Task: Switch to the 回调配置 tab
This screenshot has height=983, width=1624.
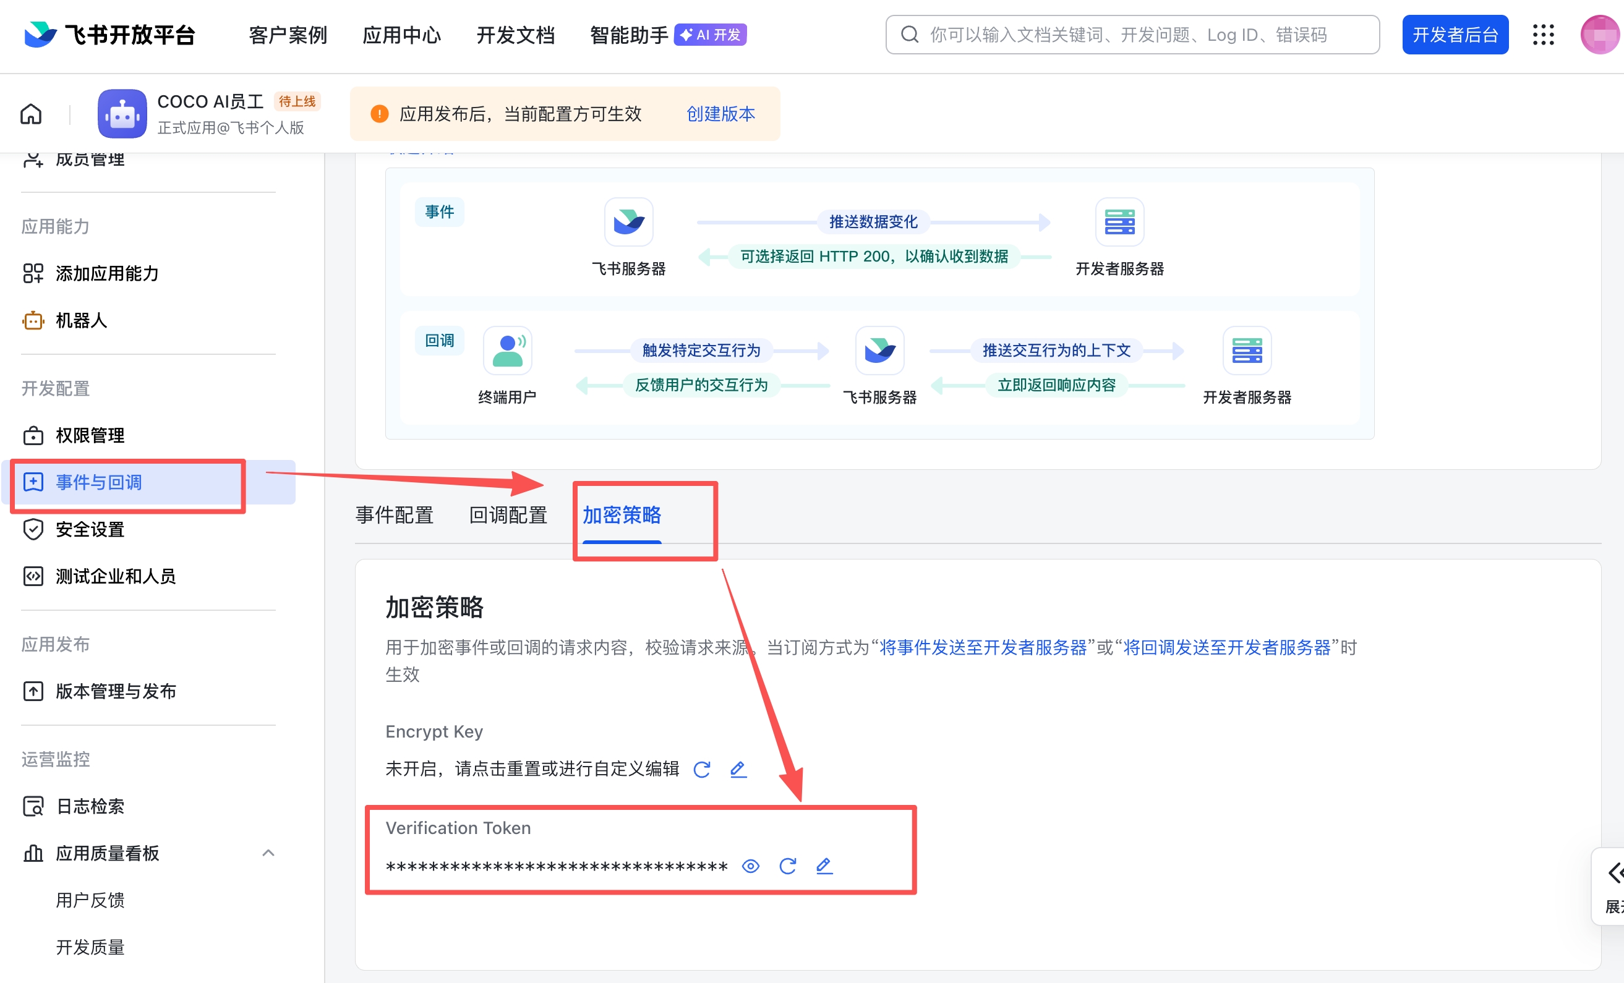Action: tap(507, 515)
